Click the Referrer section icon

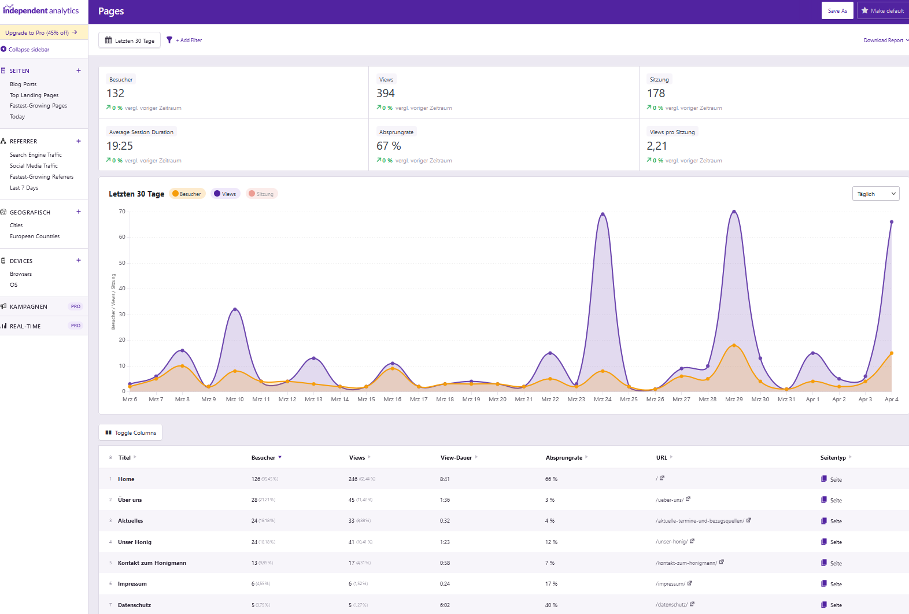[x=3, y=141]
